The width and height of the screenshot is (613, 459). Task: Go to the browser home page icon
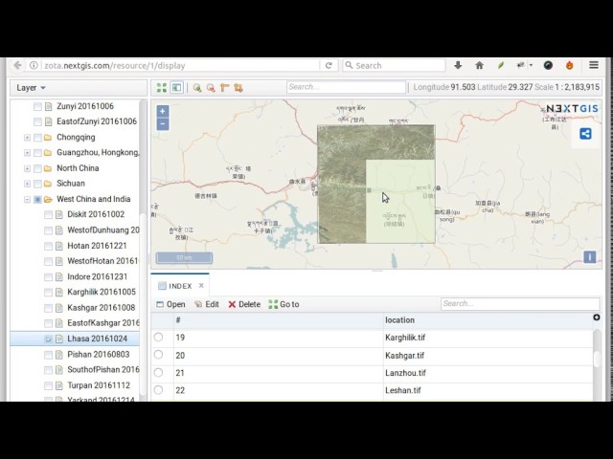[x=479, y=65]
